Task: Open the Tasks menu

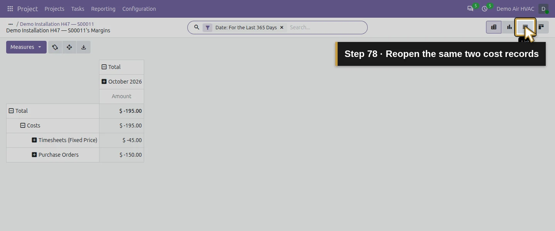Action: tap(77, 9)
